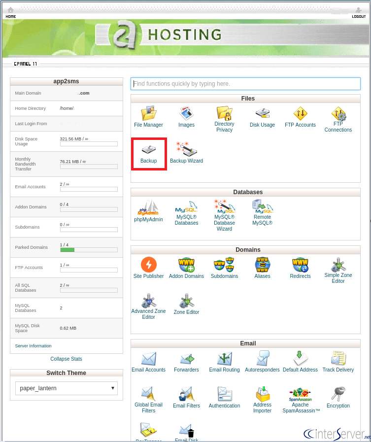Open Apache SpamAssassin
The image size is (371, 442).
pos(301,400)
